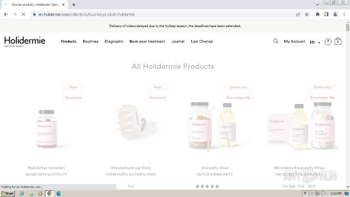Open the Chrome three-dot menu
The image size is (350, 197).
click(344, 14)
